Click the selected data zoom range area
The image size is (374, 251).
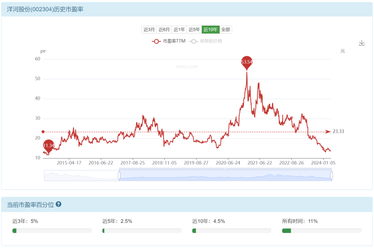click(x=225, y=175)
